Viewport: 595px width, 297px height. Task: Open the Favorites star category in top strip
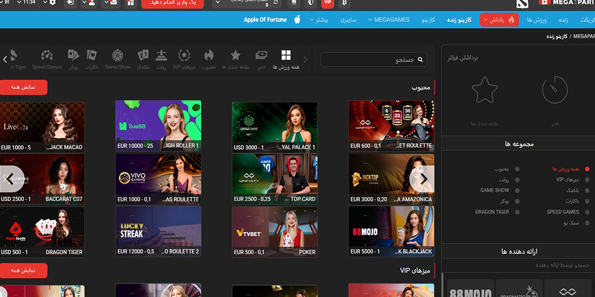pyautogui.click(x=236, y=55)
